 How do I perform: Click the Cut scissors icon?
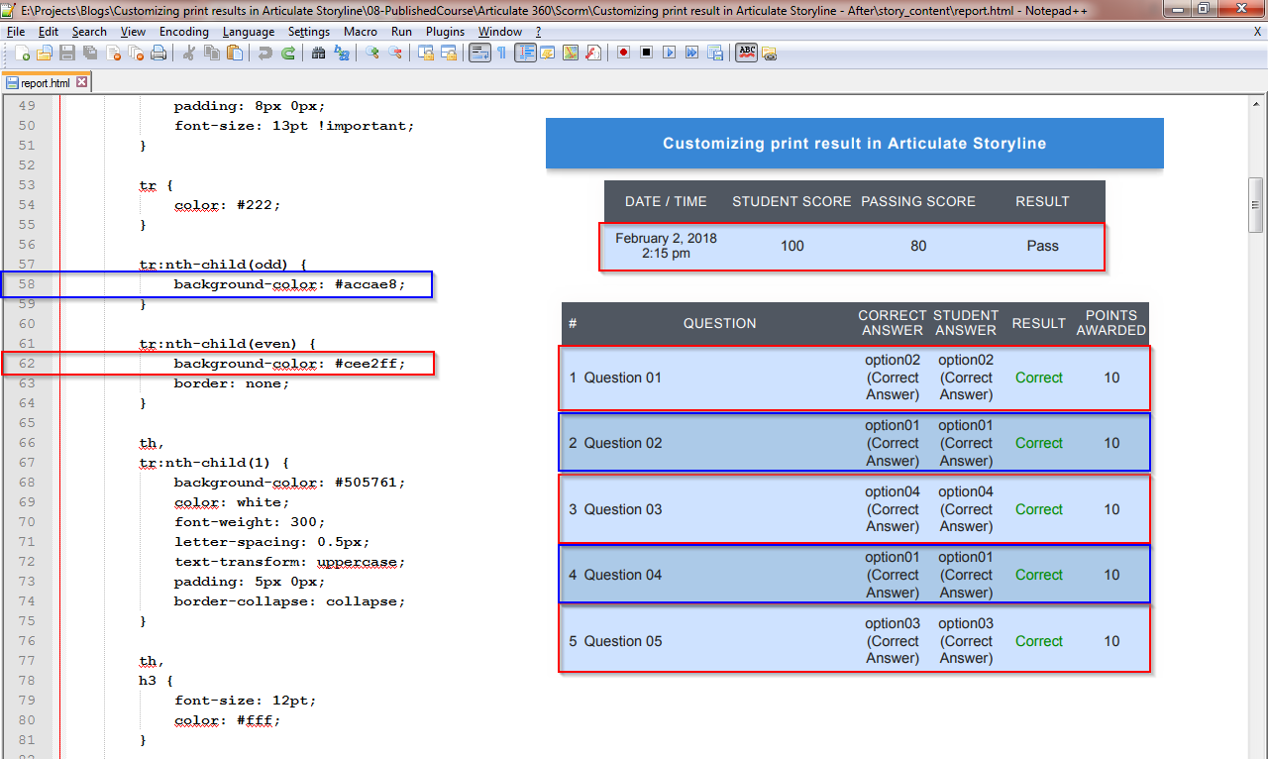click(189, 53)
